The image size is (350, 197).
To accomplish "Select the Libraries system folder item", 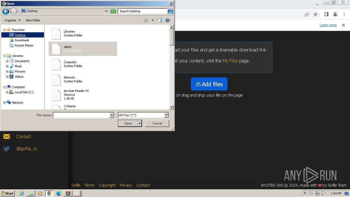I will (83, 33).
